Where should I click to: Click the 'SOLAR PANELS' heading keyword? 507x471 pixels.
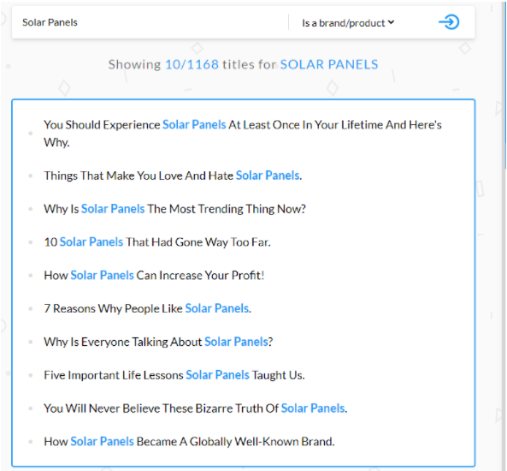tap(329, 64)
